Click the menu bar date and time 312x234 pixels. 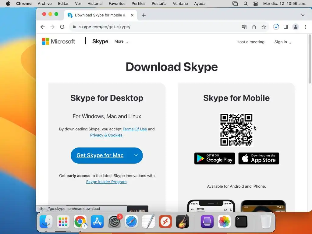point(285,4)
